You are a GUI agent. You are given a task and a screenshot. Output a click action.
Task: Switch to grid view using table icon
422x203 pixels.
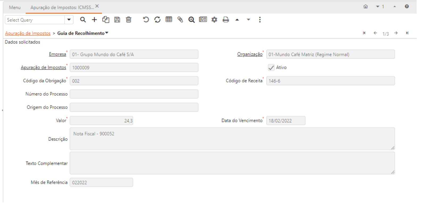click(169, 20)
